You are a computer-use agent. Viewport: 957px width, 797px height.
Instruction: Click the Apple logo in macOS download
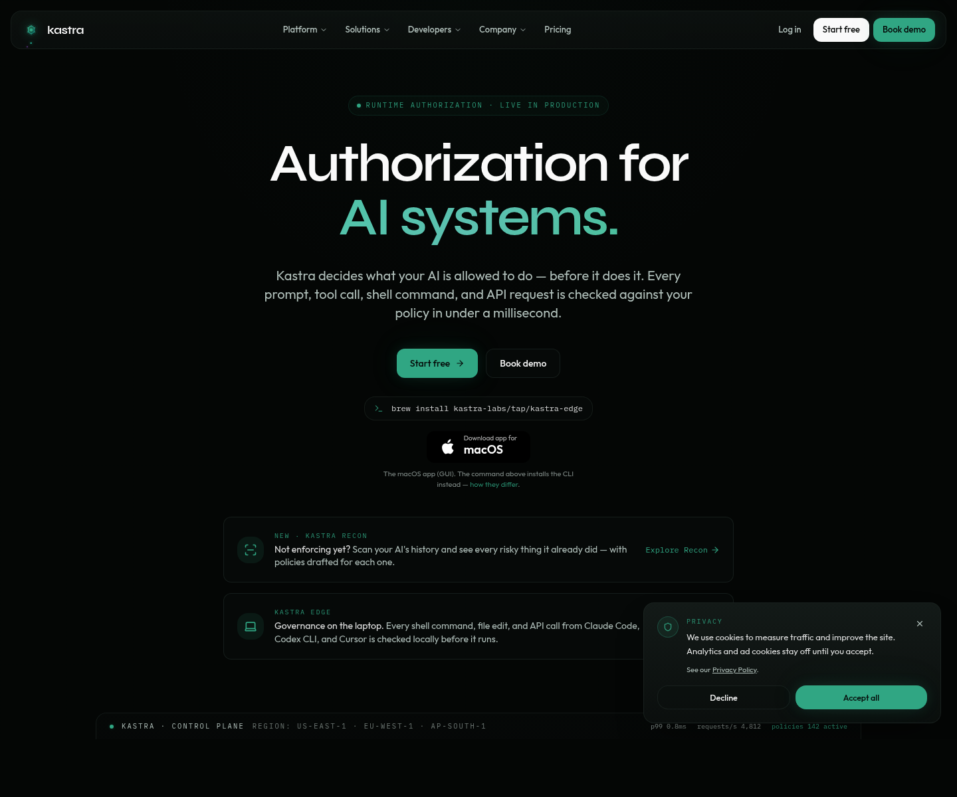tap(448, 446)
